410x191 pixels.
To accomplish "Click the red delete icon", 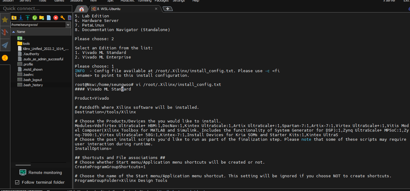I will point(56,18).
